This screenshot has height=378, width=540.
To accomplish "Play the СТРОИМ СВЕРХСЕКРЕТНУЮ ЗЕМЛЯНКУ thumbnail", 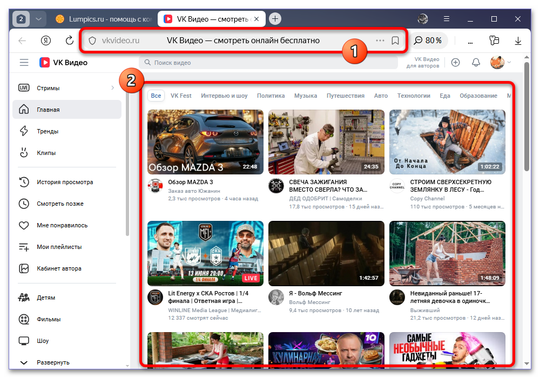I will (x=447, y=142).
